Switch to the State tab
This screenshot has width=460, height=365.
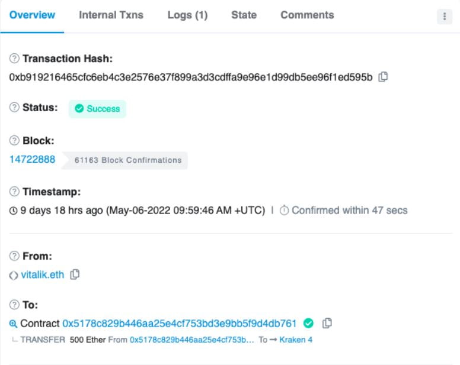(244, 15)
